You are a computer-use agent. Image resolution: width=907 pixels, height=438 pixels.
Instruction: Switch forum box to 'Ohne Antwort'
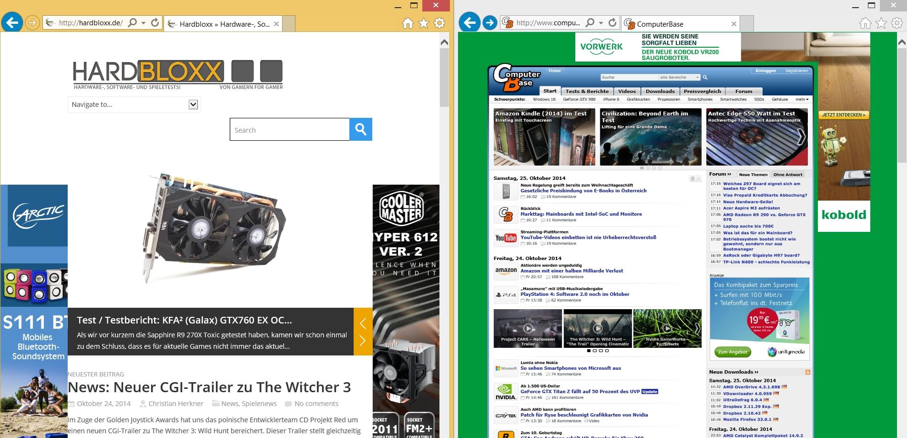point(788,175)
